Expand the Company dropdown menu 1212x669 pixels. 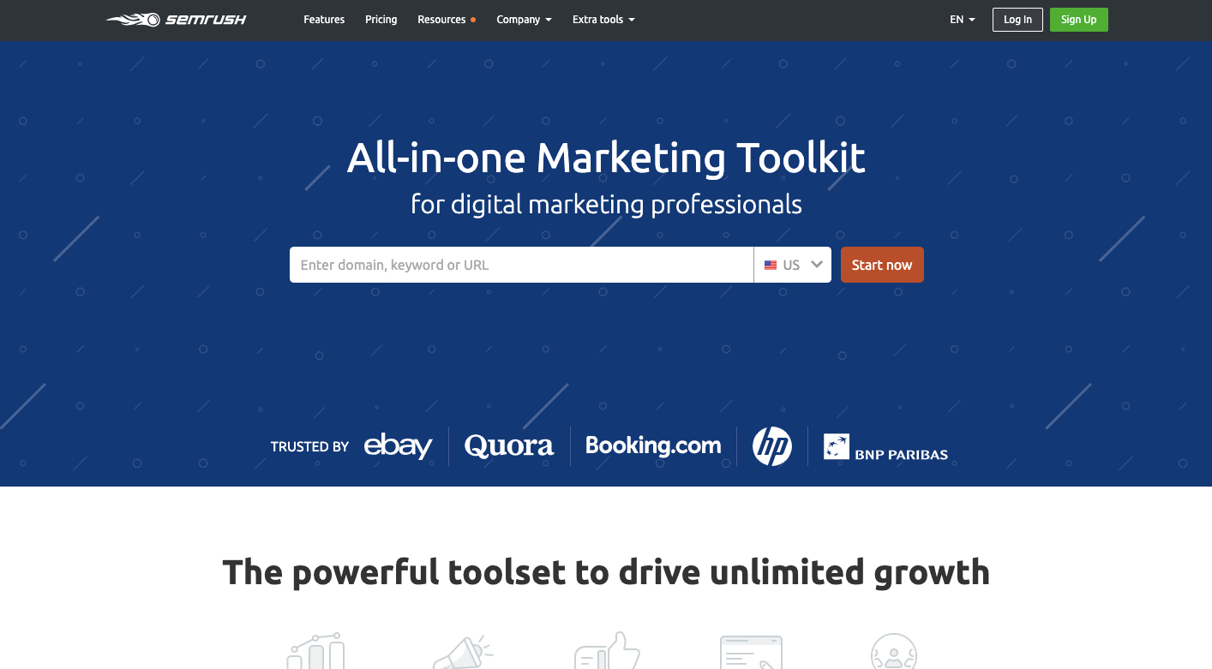coord(524,20)
